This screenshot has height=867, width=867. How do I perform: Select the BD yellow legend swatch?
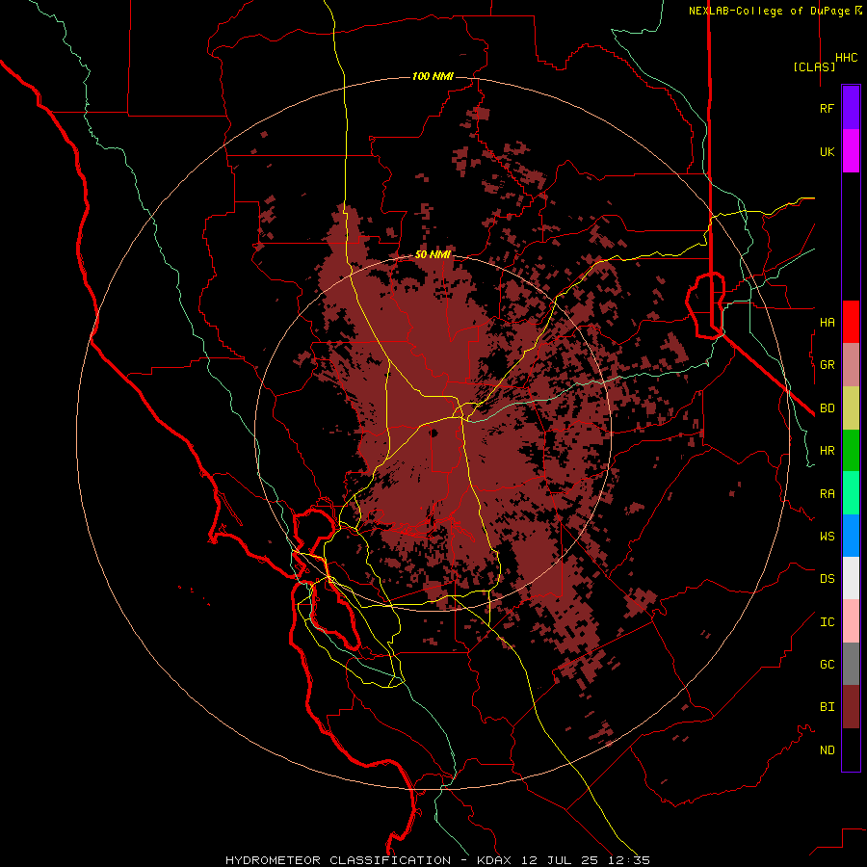(851, 408)
